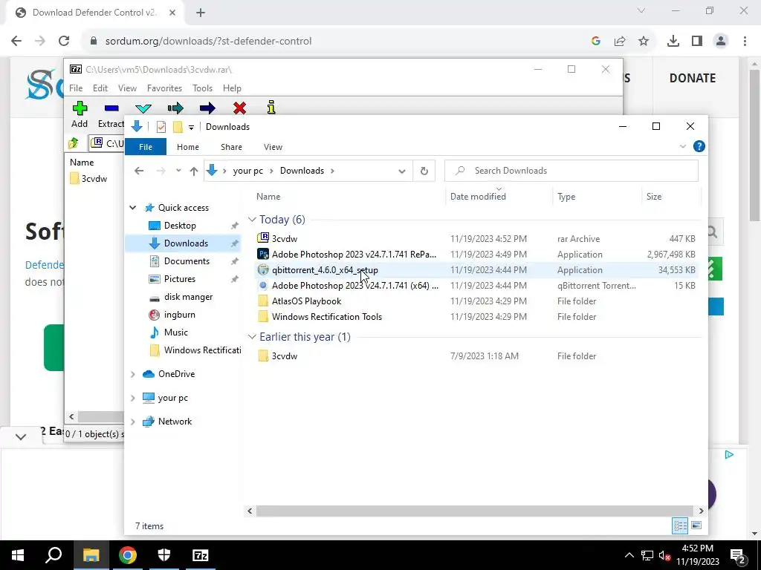Collapse the Quick access tree node
Screen dimensions: 761x570
click(x=133, y=208)
